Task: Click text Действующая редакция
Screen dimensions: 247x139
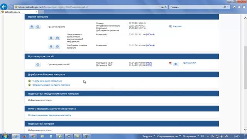Action: (x=108, y=31)
